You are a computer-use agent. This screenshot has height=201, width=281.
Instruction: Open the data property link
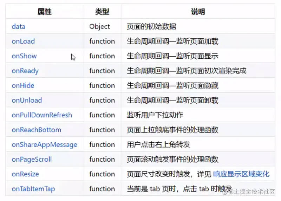(19, 27)
